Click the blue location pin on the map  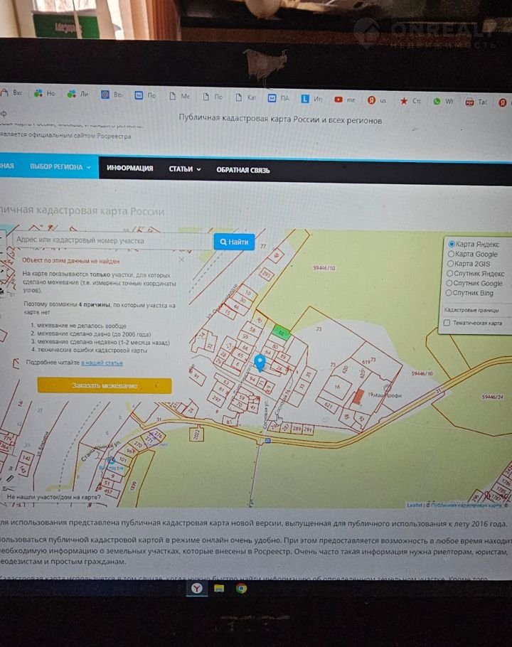[x=260, y=363]
